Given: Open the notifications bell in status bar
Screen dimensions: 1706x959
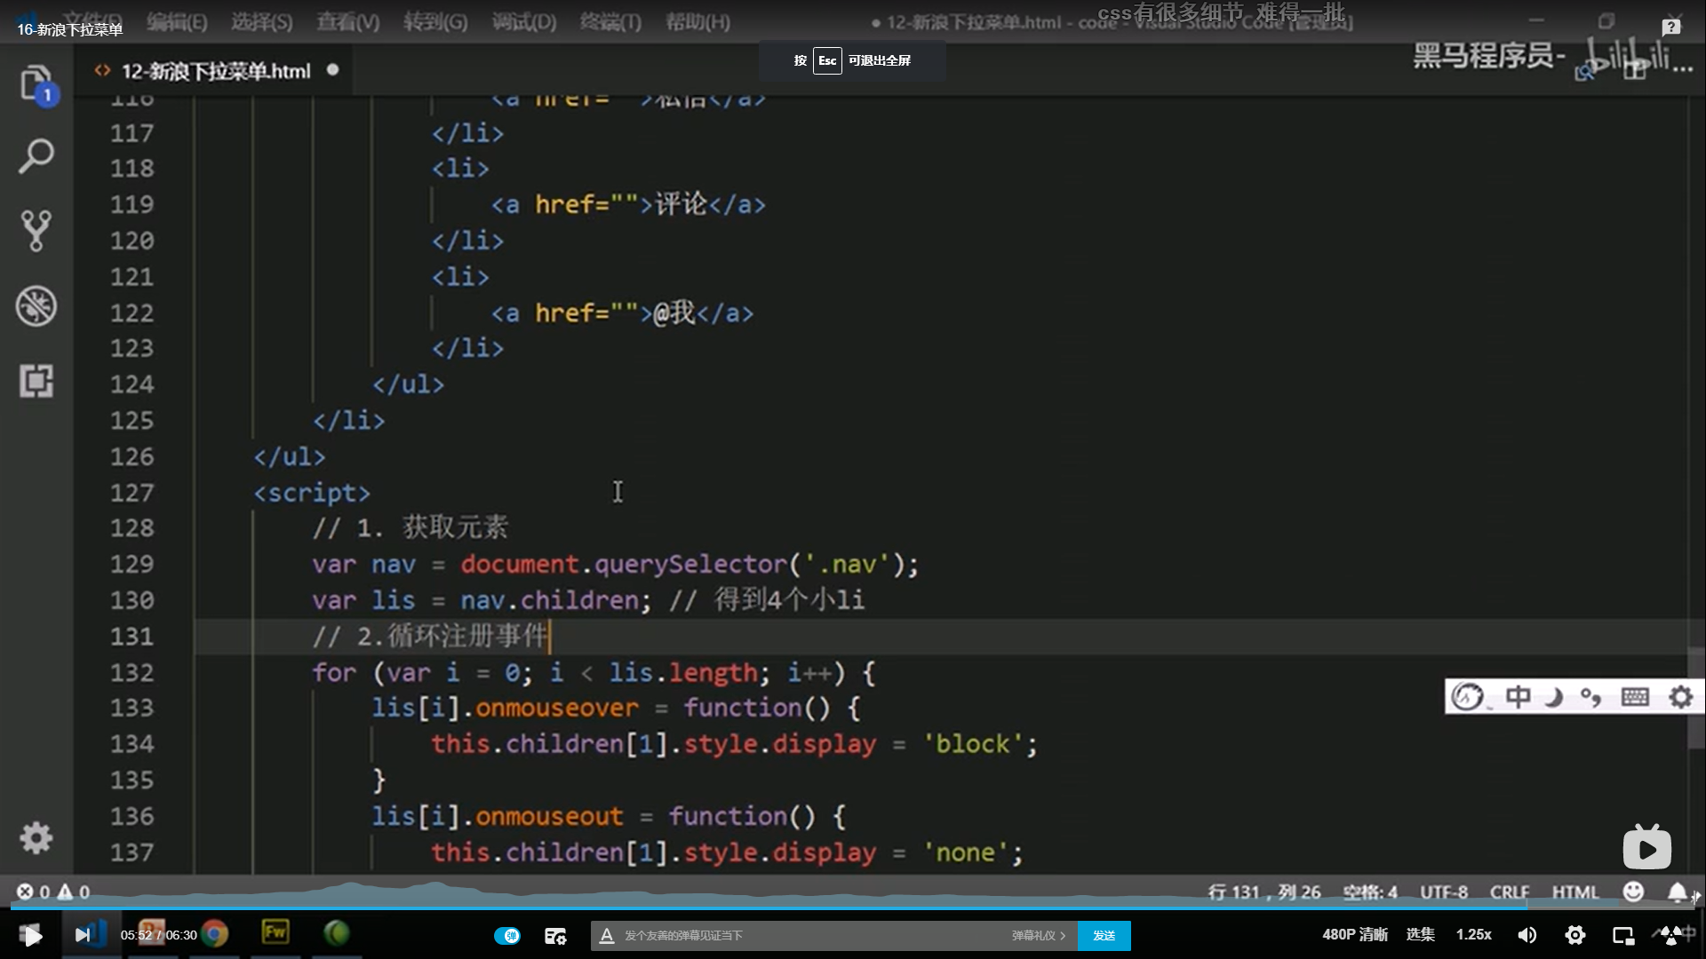Looking at the screenshot, I should pos(1677,892).
